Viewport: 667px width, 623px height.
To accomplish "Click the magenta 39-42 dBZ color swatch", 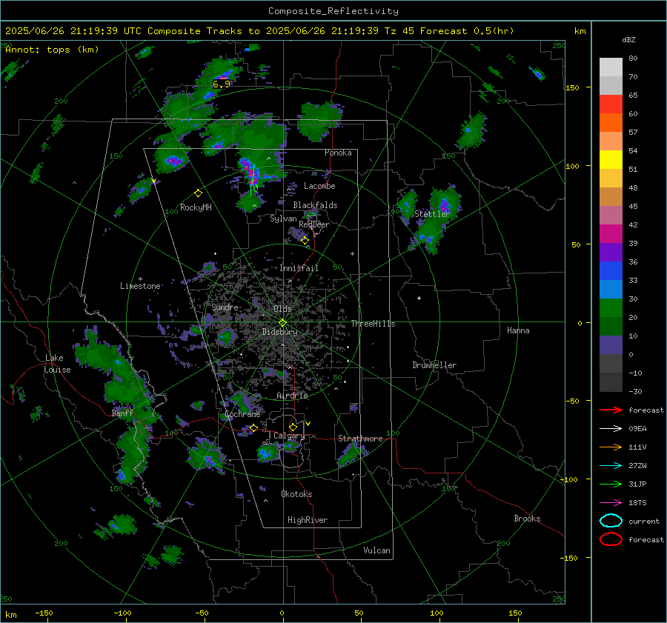I will (611, 234).
